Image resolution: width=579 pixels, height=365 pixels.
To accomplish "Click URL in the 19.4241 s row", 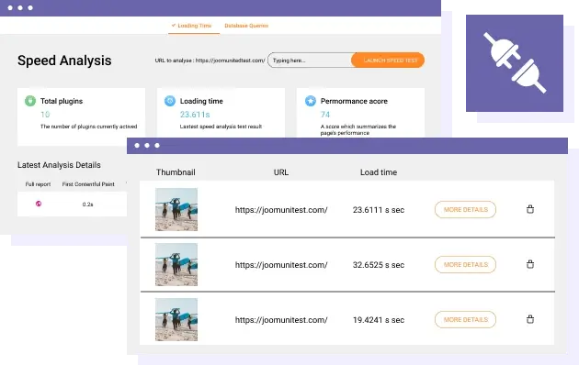I will point(281,320).
